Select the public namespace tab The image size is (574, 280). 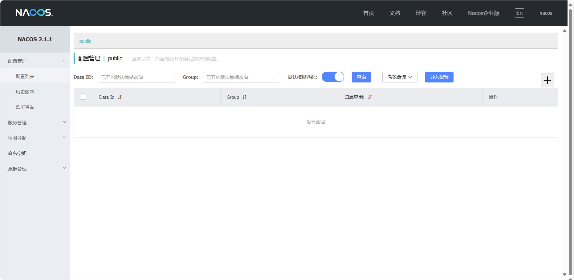(x=85, y=41)
